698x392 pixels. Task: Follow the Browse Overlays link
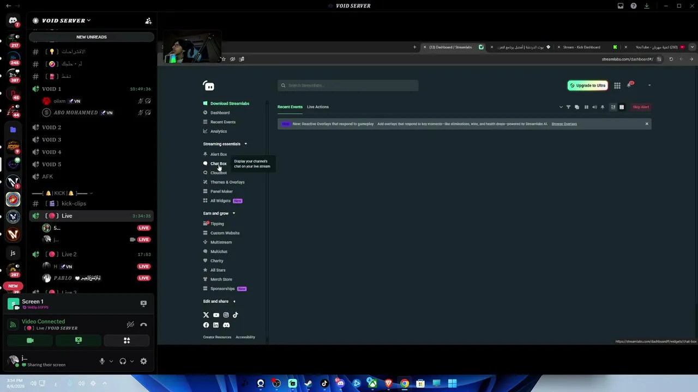(564, 124)
